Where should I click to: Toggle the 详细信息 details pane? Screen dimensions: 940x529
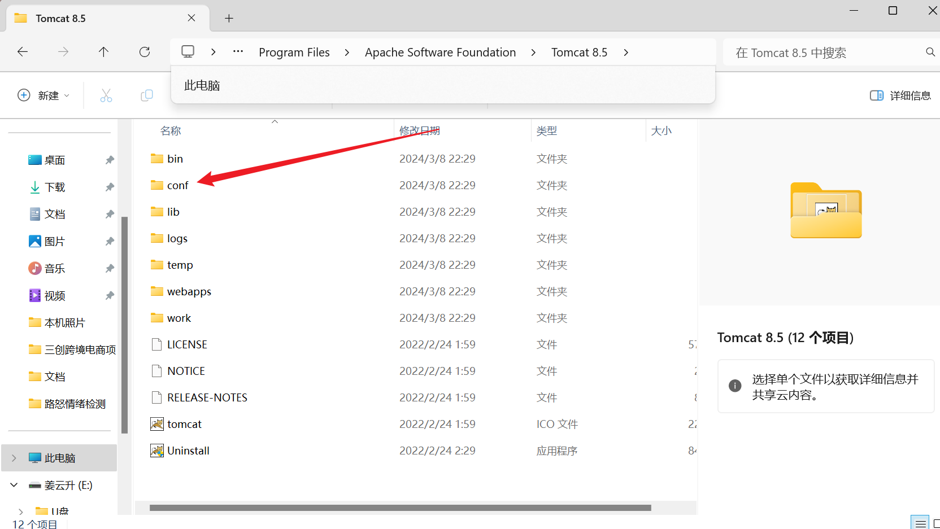900,95
